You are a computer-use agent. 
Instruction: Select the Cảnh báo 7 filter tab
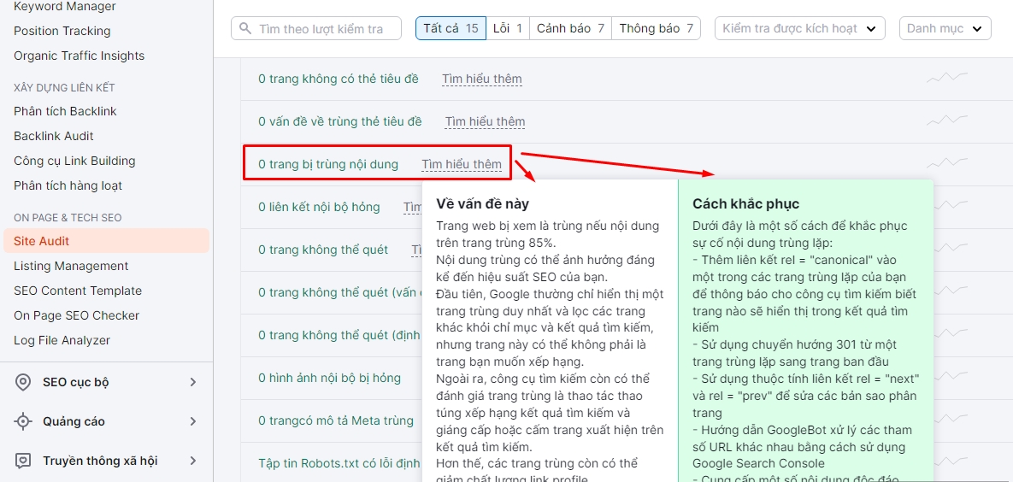[570, 28]
